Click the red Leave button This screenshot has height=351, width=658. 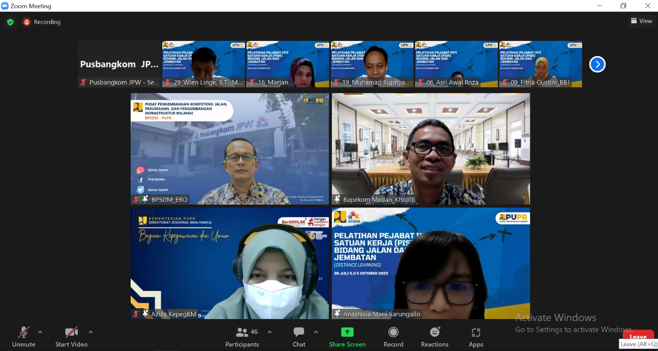tap(637, 335)
